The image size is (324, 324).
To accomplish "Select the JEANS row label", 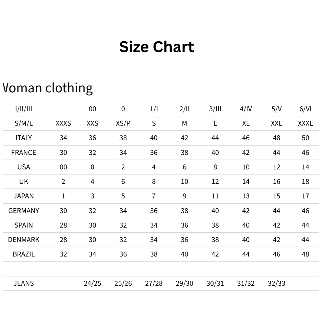I will (x=24, y=283).
